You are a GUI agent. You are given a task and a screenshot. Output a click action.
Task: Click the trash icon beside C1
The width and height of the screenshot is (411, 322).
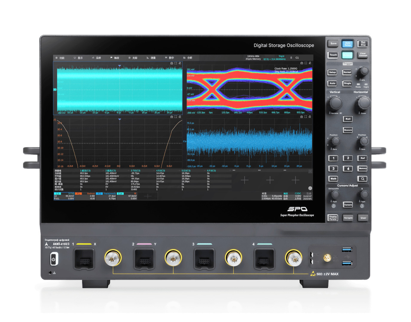click(x=291, y=58)
